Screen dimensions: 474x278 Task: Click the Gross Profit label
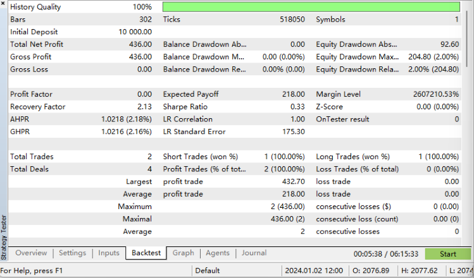click(x=30, y=57)
